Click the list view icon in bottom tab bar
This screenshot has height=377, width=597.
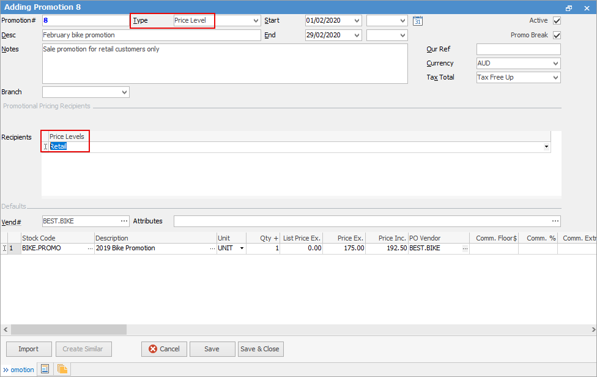coord(45,369)
